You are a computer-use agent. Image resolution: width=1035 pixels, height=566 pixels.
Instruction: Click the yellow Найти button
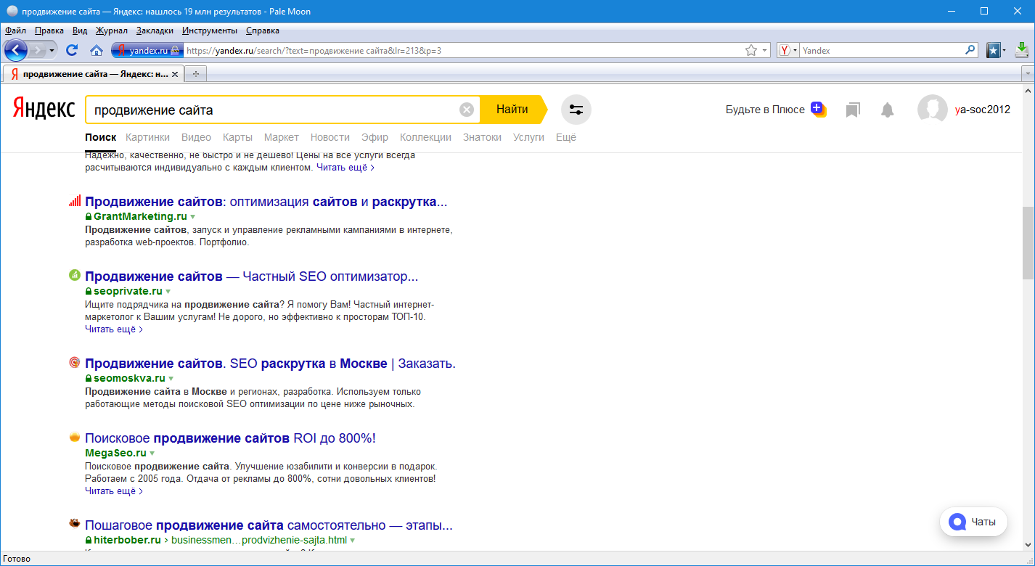[512, 110]
